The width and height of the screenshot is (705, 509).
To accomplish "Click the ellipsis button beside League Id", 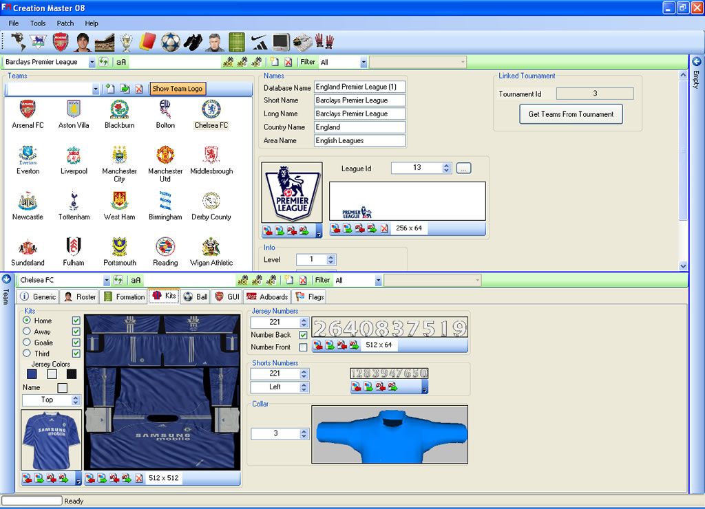I will click(463, 168).
